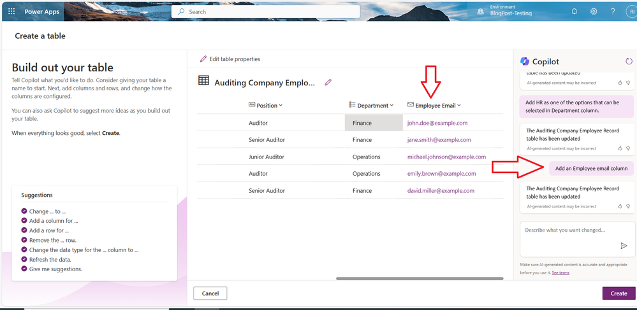The width and height of the screenshot is (637, 310).
Task: Click the Describe what you want changed box
Action: tap(577, 239)
